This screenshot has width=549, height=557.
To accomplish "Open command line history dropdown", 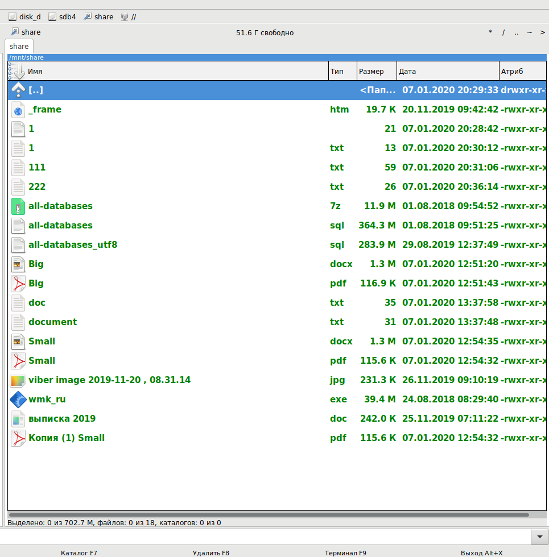I will [x=539, y=537].
